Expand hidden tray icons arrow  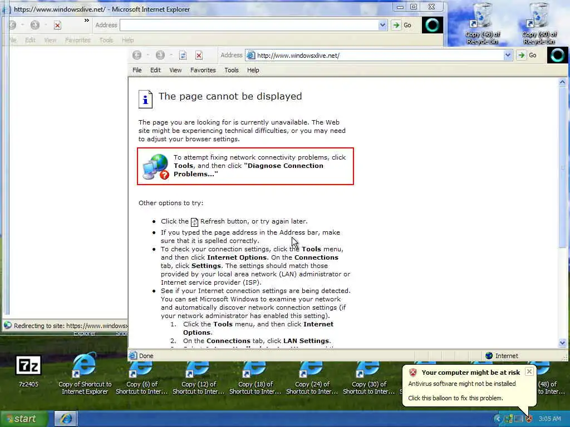click(498, 419)
